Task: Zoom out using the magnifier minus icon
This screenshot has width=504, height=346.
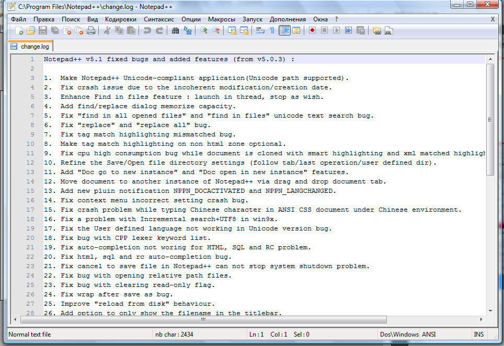Action: [x=216, y=30]
